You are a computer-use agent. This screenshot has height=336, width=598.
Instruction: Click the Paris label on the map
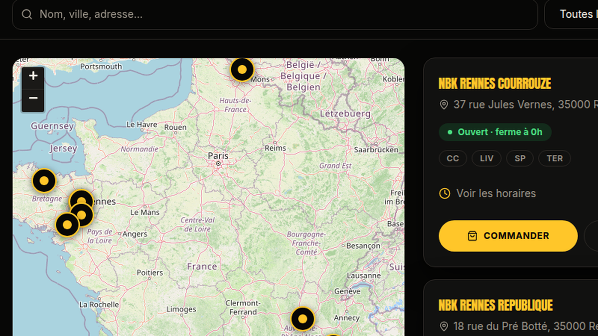coord(218,156)
